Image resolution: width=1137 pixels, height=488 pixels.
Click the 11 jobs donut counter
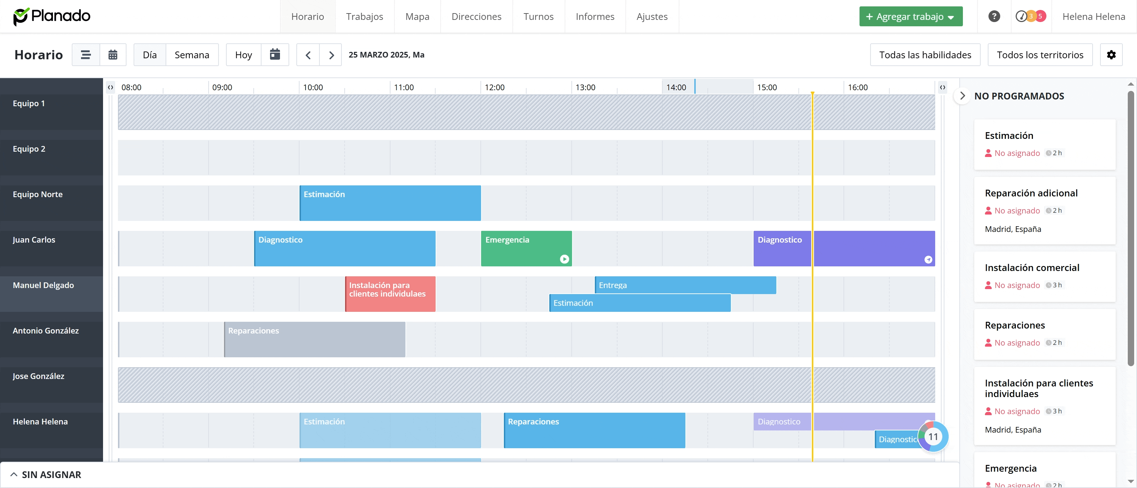(933, 437)
